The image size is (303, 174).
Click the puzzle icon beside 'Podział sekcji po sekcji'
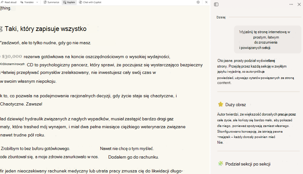coord(220,164)
